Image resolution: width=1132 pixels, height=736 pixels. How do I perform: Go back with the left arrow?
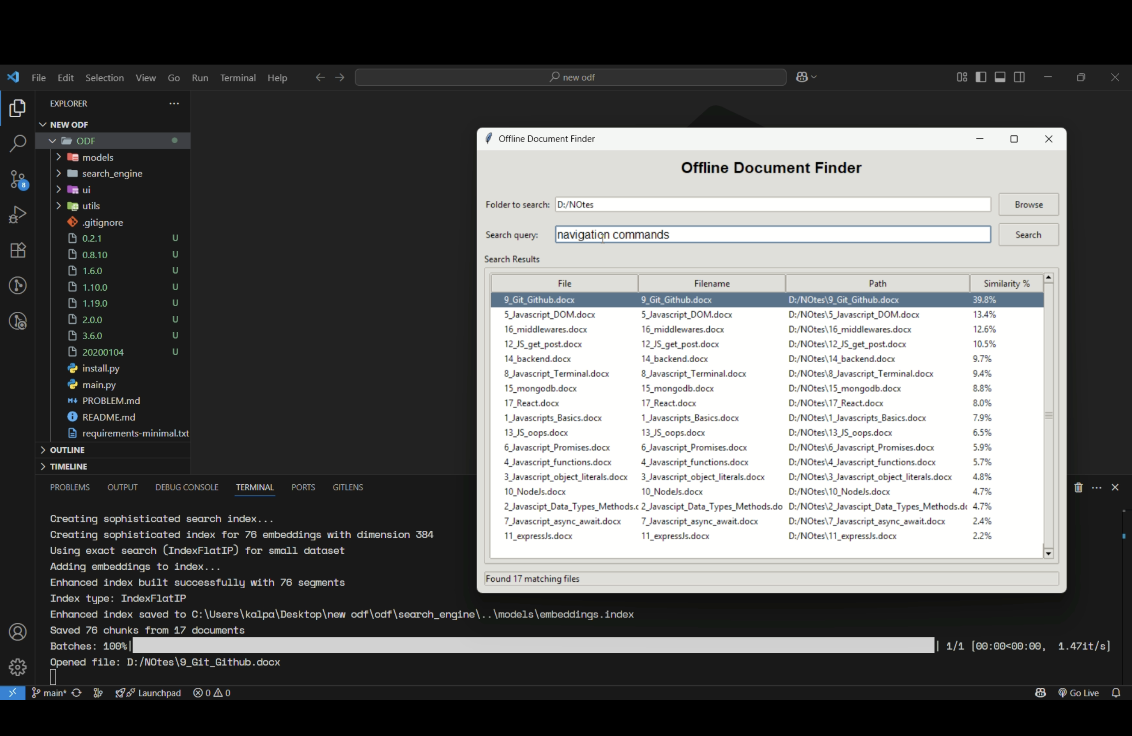click(x=320, y=77)
